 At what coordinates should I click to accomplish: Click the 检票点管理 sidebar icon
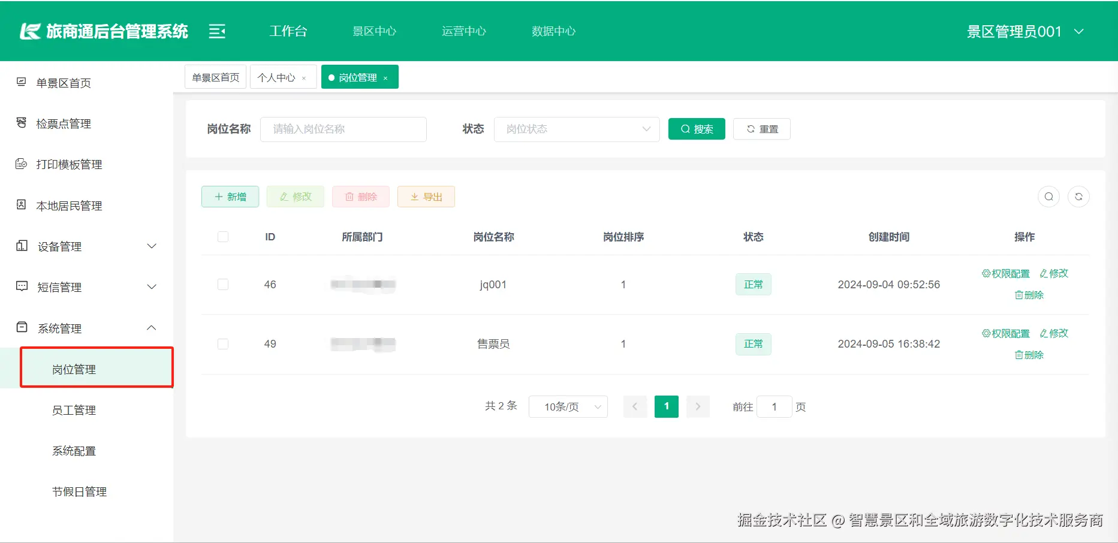coord(22,123)
